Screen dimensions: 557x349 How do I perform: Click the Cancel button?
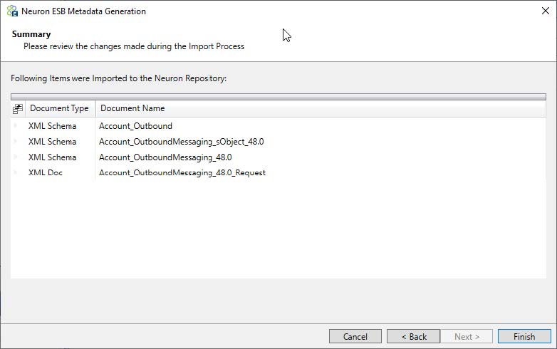[x=355, y=336]
